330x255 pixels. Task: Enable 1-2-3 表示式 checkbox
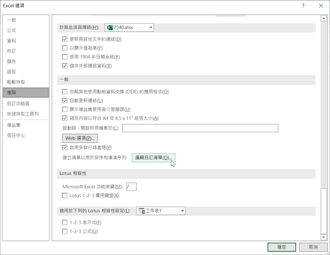point(65,222)
